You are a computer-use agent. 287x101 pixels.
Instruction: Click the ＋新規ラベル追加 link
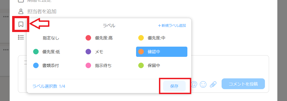[172, 26]
